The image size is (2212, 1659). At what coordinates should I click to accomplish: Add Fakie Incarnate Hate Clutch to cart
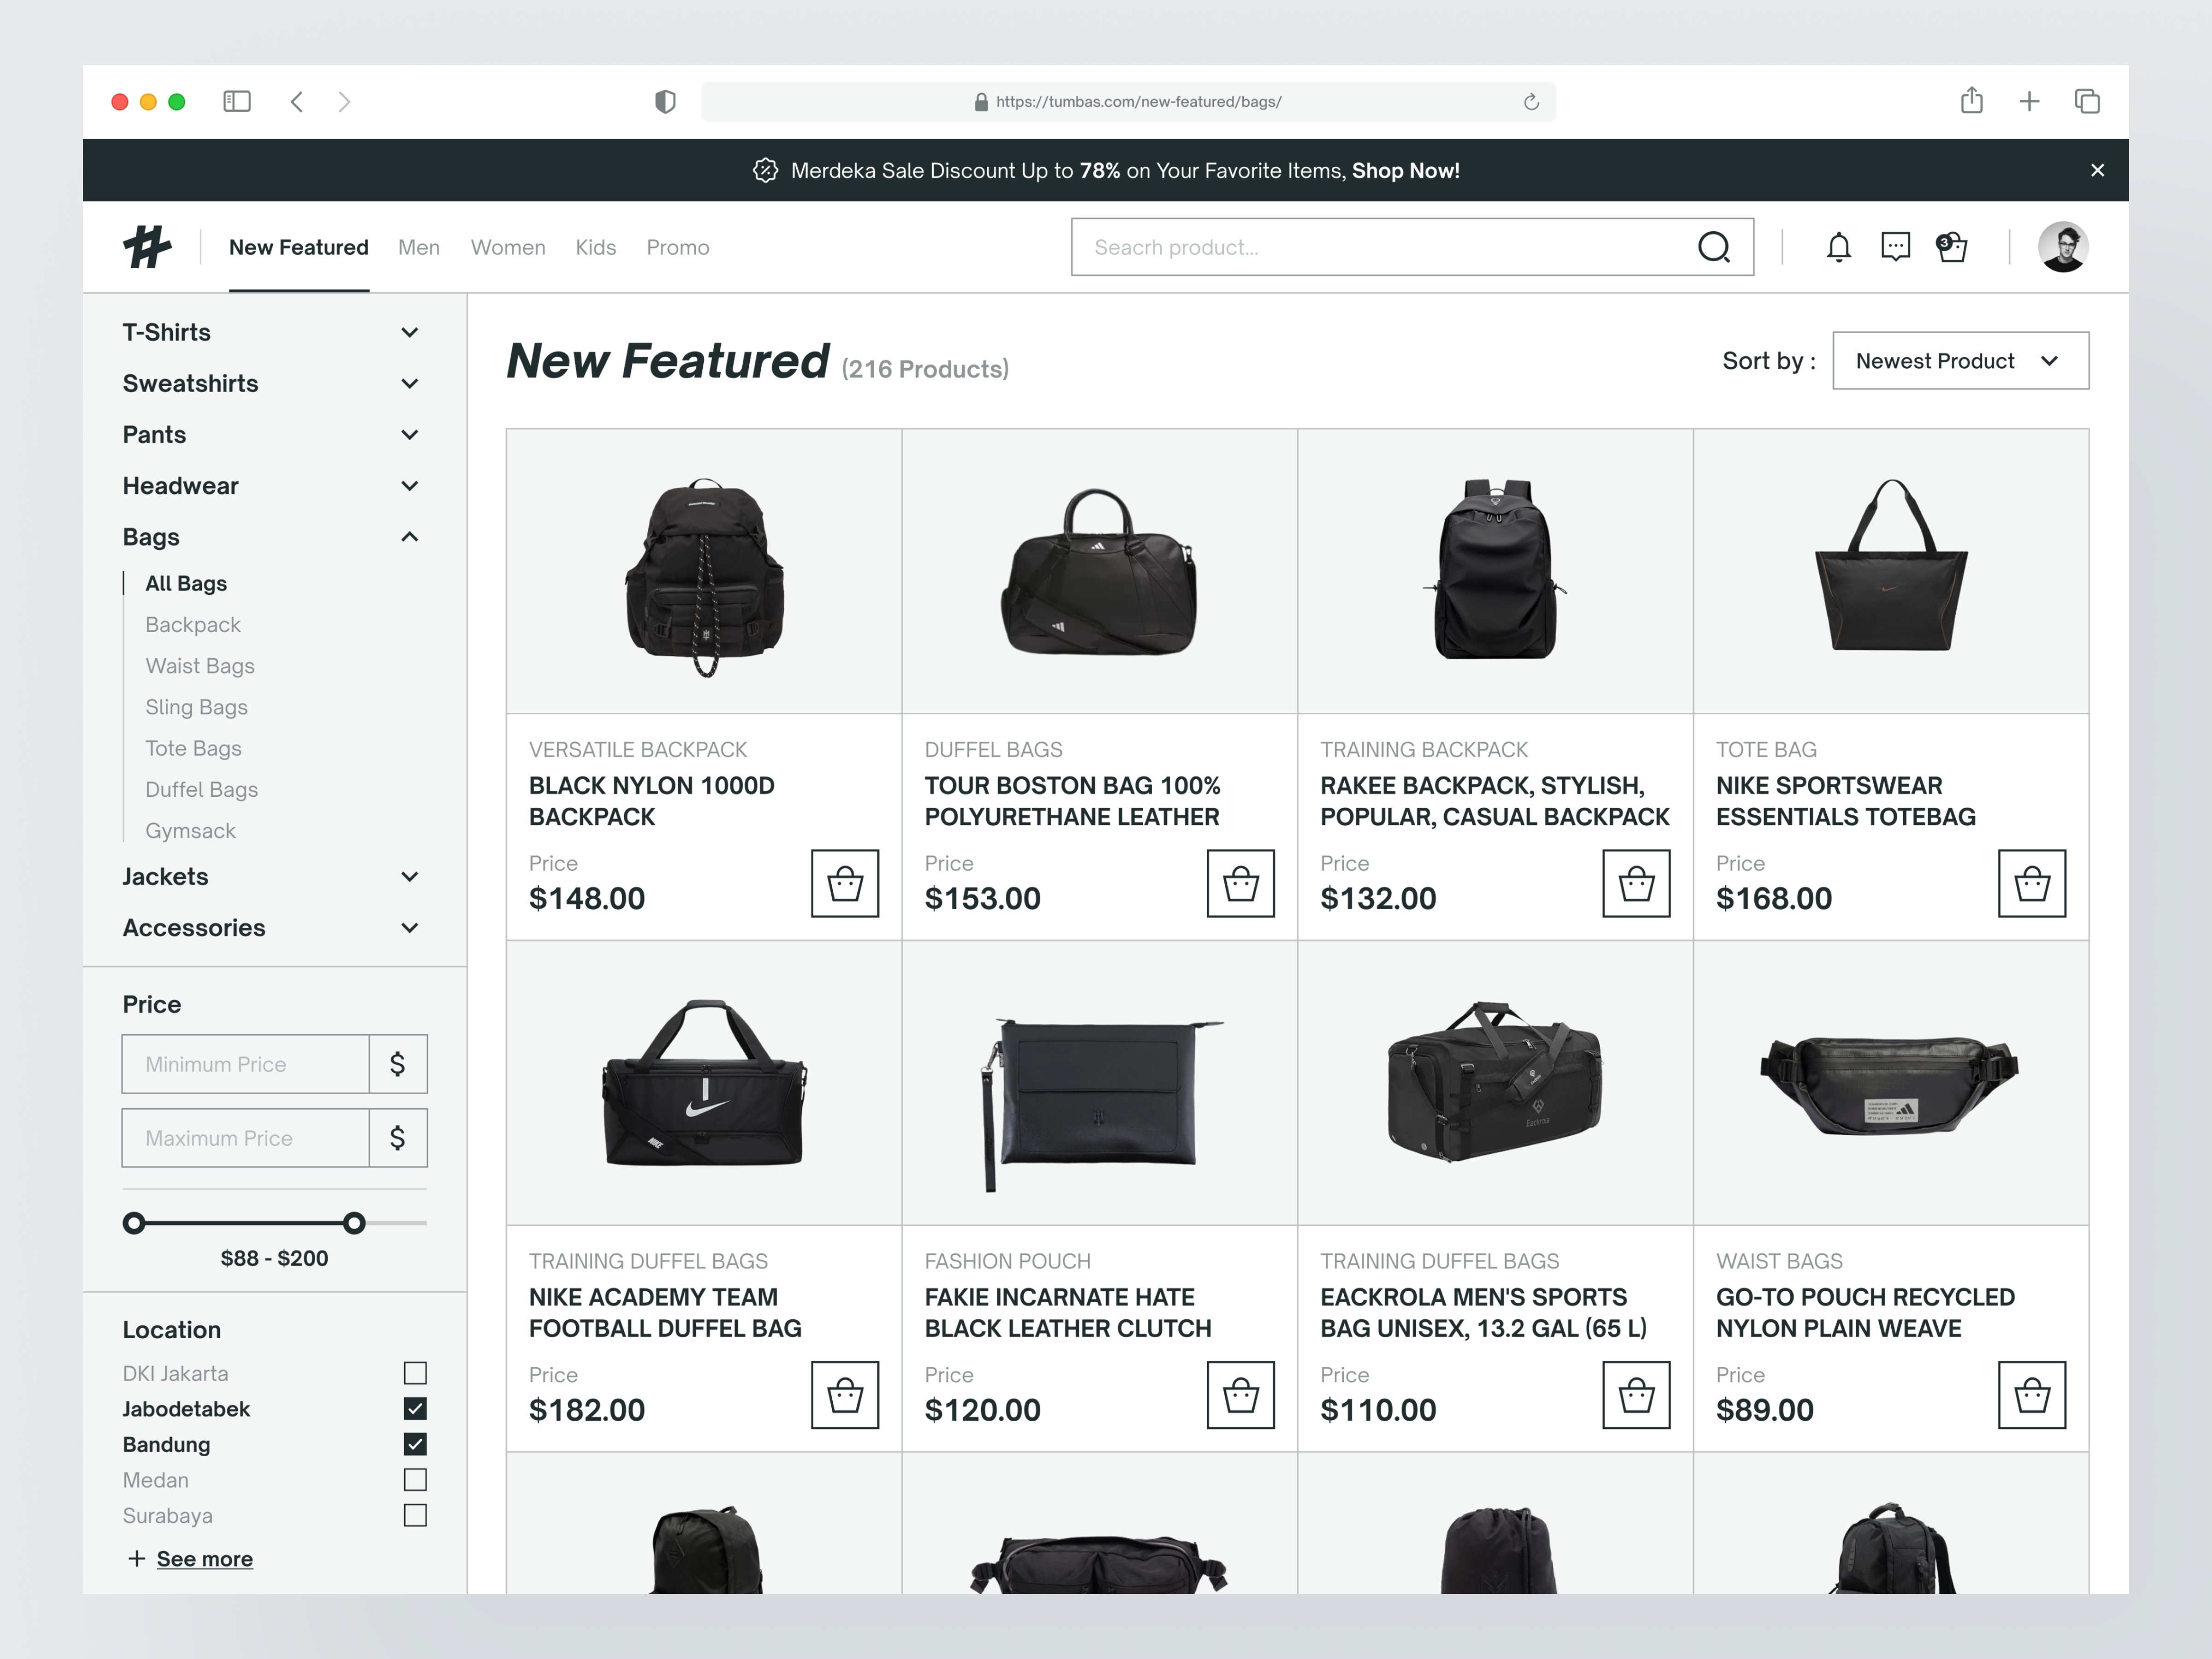click(x=1240, y=1395)
